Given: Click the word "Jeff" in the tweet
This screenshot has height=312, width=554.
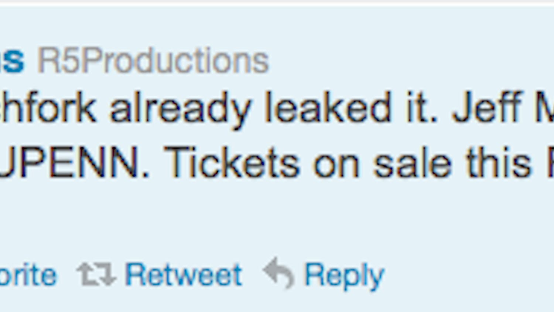Looking at the screenshot, I should click(x=487, y=108).
